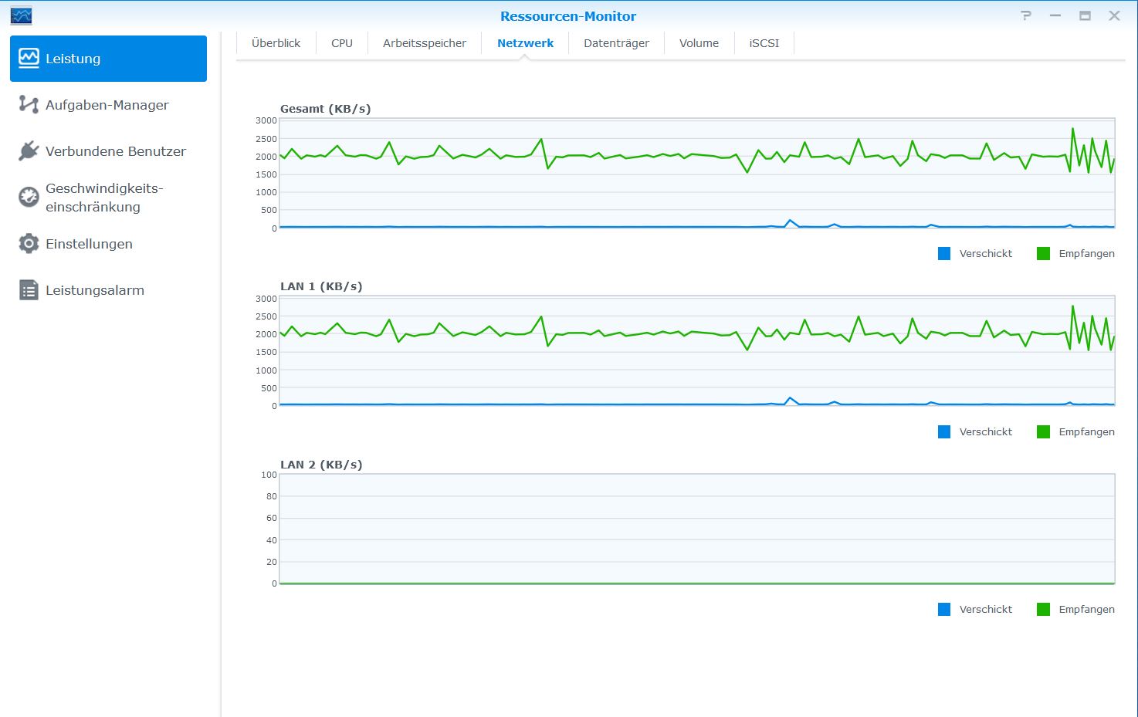
Task: Click inside the LAN 2 network graph
Action: pos(697,529)
